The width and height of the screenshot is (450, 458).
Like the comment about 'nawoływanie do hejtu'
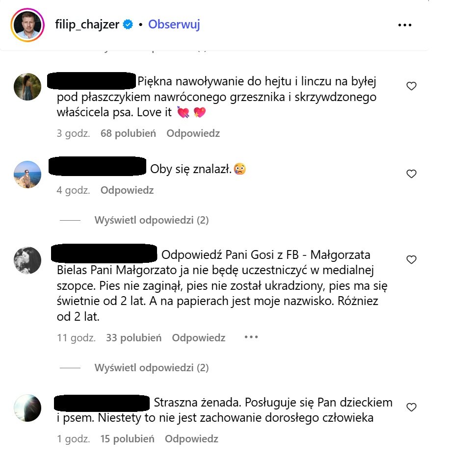click(411, 86)
